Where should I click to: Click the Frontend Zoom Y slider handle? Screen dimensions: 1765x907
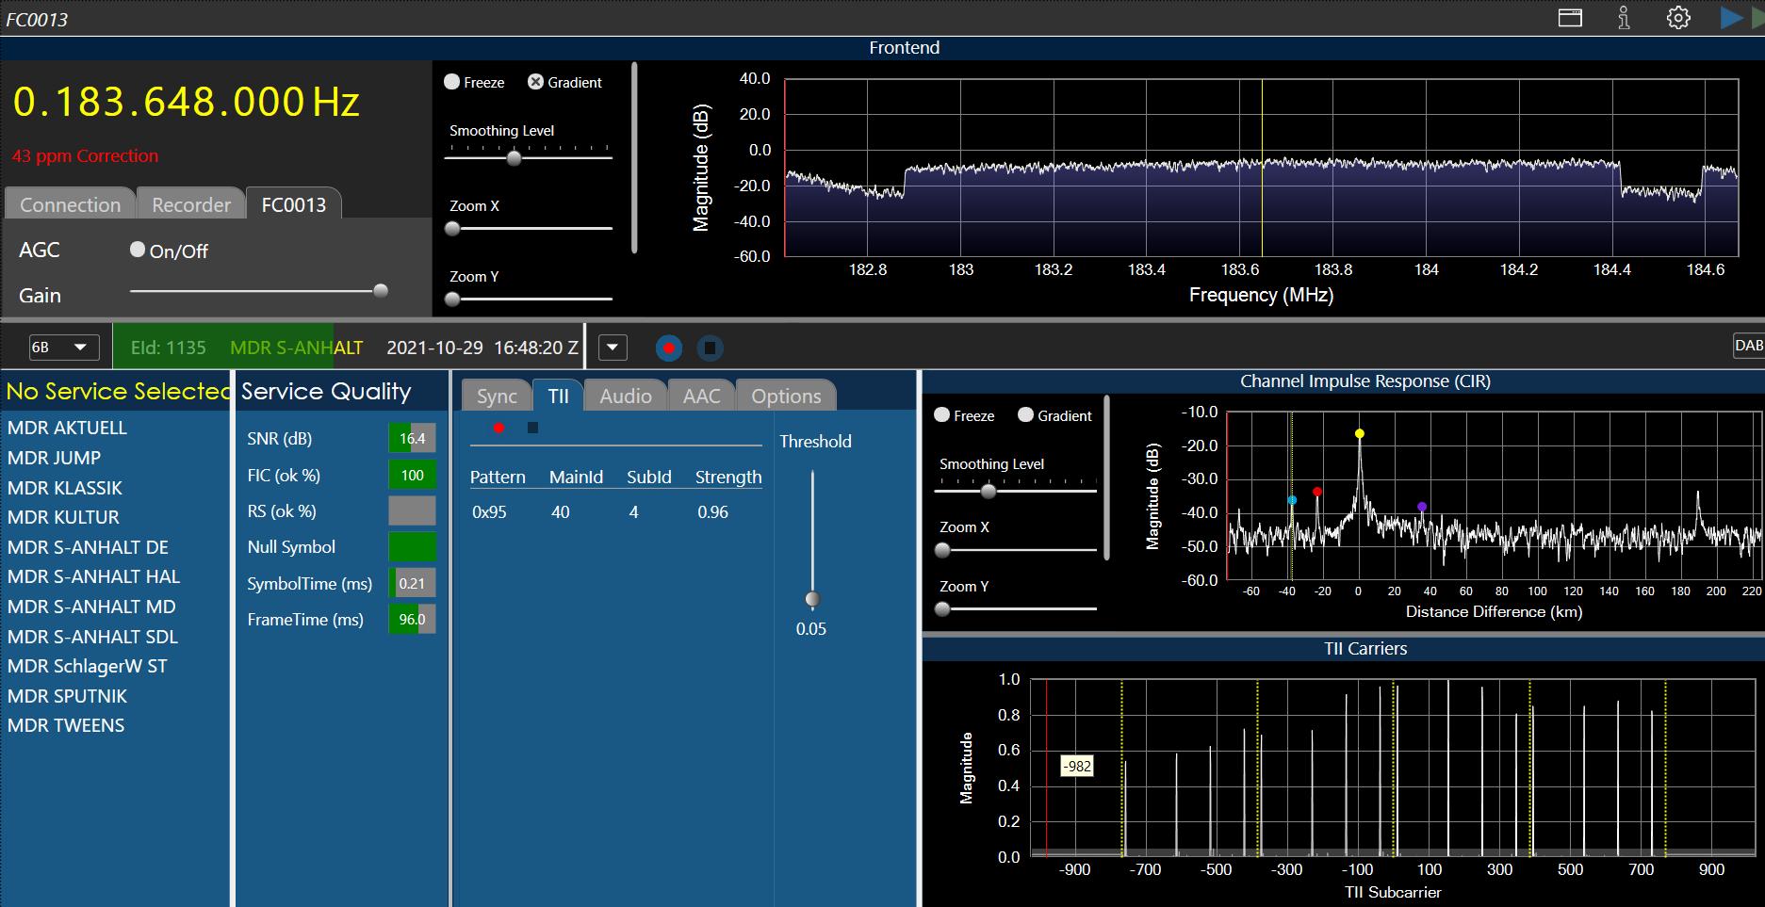pyautogui.click(x=452, y=300)
